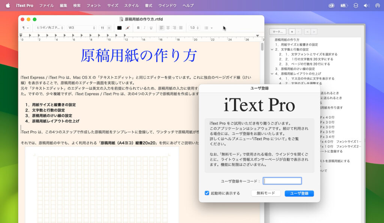The height and width of the screenshot is (223, 384).
Task: Open the フォント menu
Action: (93, 6)
